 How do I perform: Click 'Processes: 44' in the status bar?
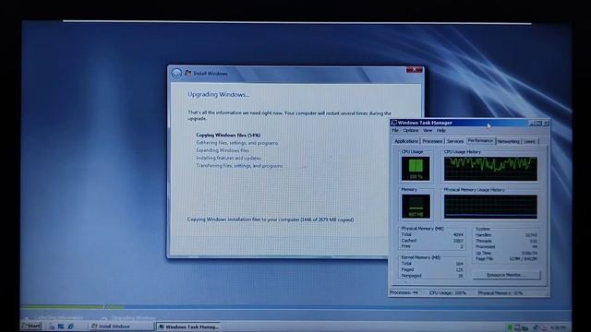coord(404,292)
